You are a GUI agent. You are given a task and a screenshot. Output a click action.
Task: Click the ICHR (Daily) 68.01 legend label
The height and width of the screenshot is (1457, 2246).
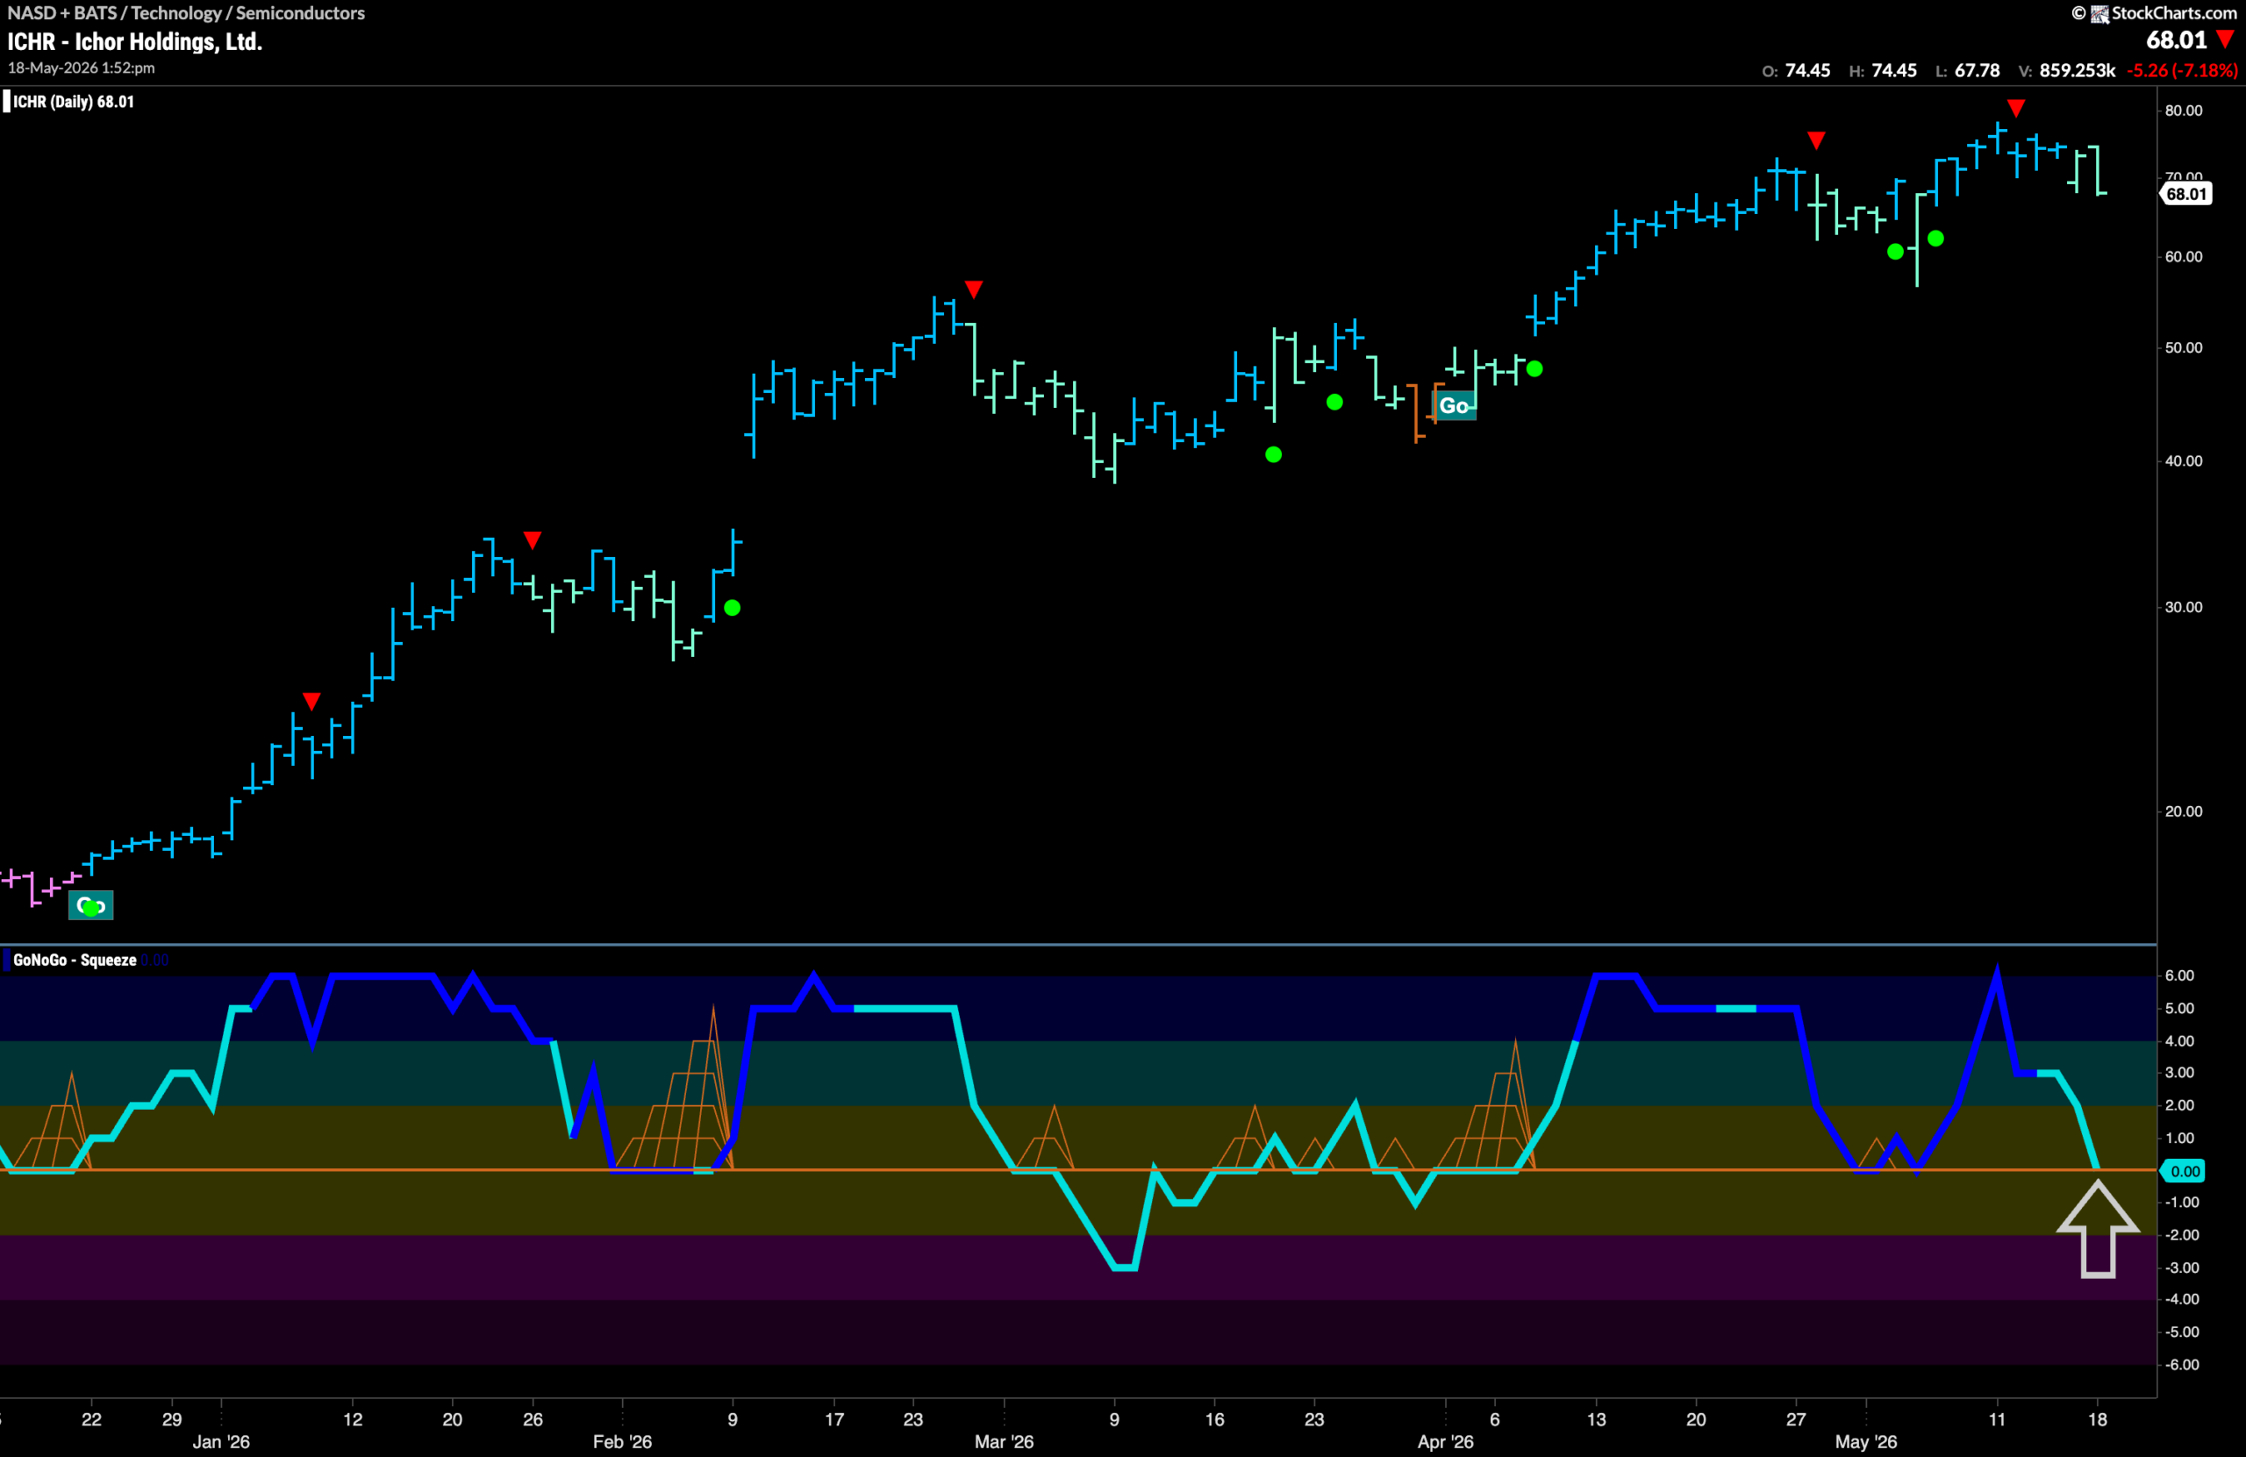74,101
